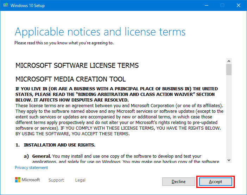The image size is (247, 195).
Task: Click the license scrollbar up arrow
Action: [x=229, y=61]
